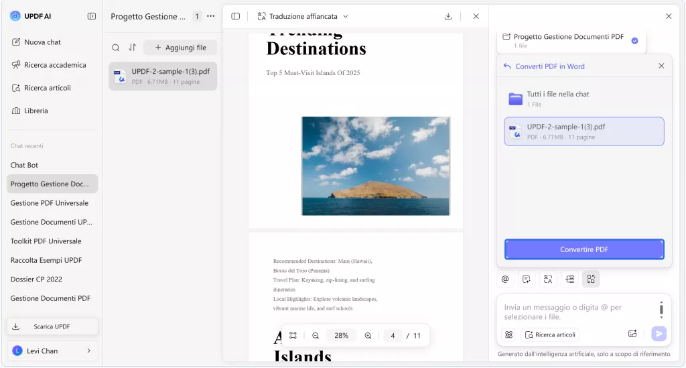Click the translate icon above message box
Image resolution: width=686 pixels, height=368 pixels.
point(548,279)
